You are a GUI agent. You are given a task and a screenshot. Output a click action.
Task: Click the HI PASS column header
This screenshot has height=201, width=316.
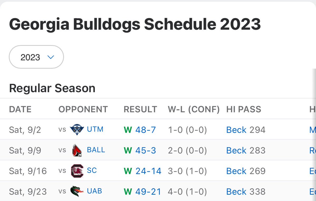click(x=244, y=109)
